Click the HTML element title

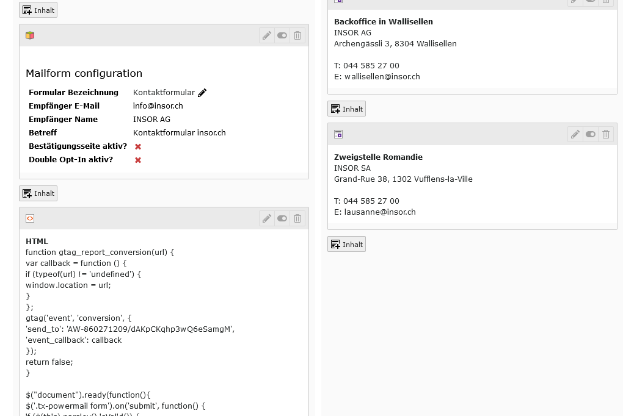[37, 242]
